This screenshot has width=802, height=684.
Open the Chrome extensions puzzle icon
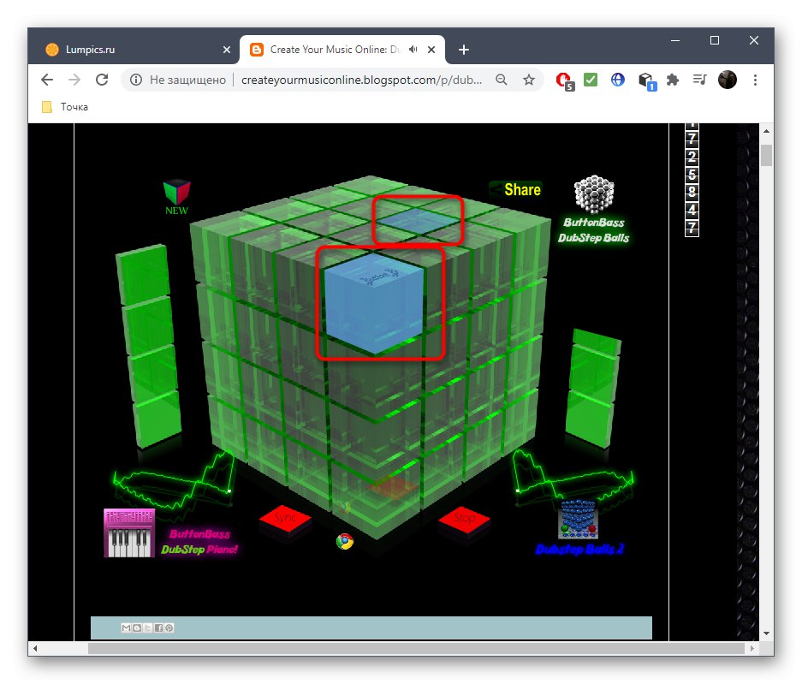(x=673, y=80)
